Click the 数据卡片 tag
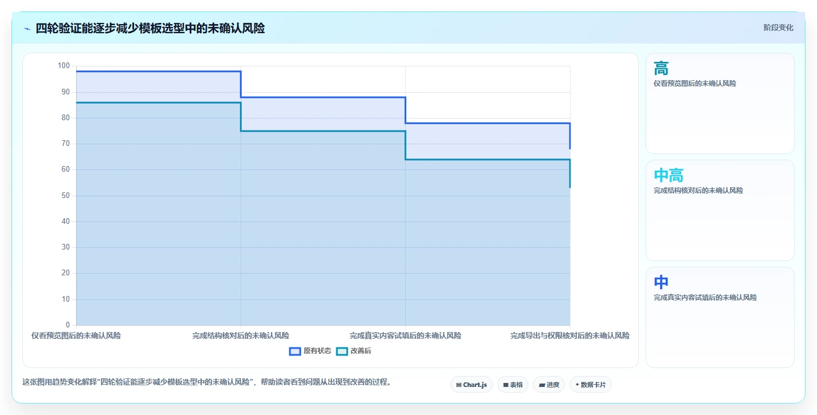Viewport: 817px width, 415px height. (590, 385)
